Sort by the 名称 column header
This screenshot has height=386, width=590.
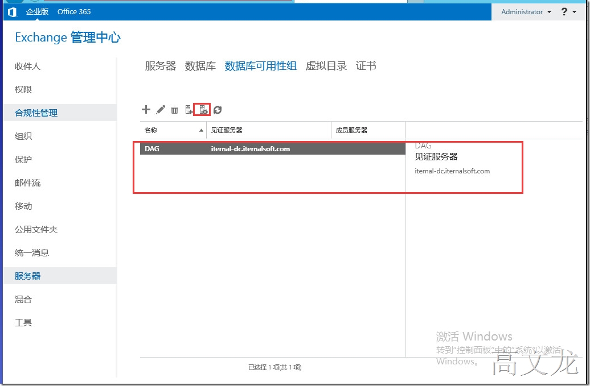[x=173, y=130]
